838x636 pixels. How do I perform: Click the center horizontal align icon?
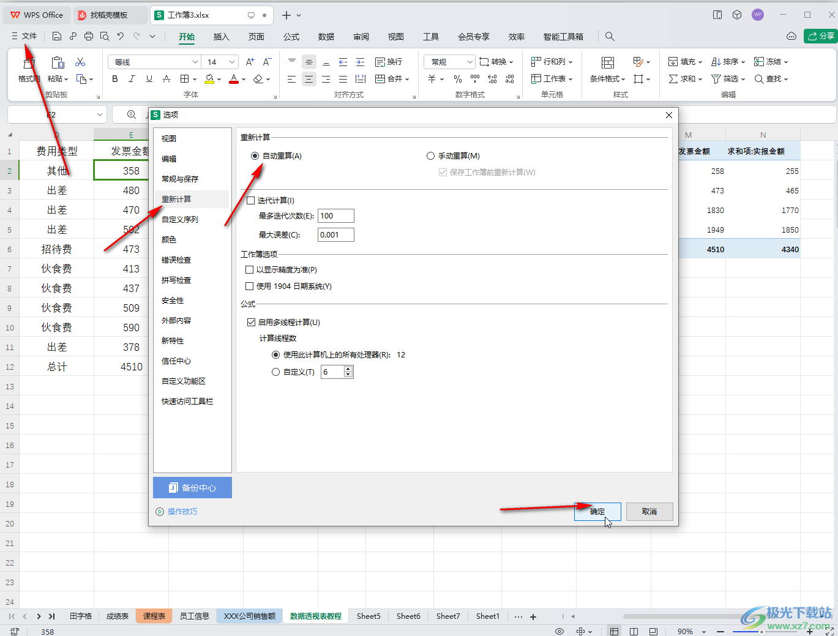[x=309, y=79]
